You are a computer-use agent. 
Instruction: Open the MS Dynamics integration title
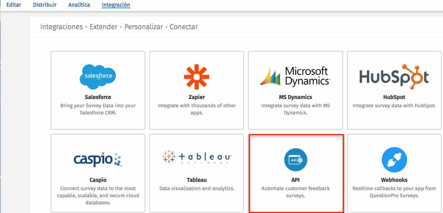pos(295,97)
